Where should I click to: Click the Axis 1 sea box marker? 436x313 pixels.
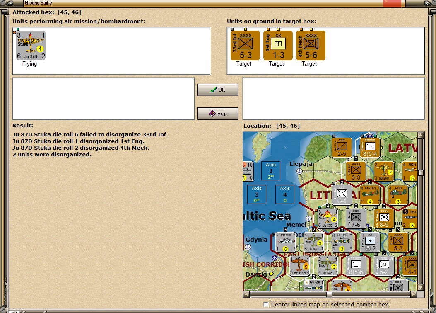[x=270, y=171]
